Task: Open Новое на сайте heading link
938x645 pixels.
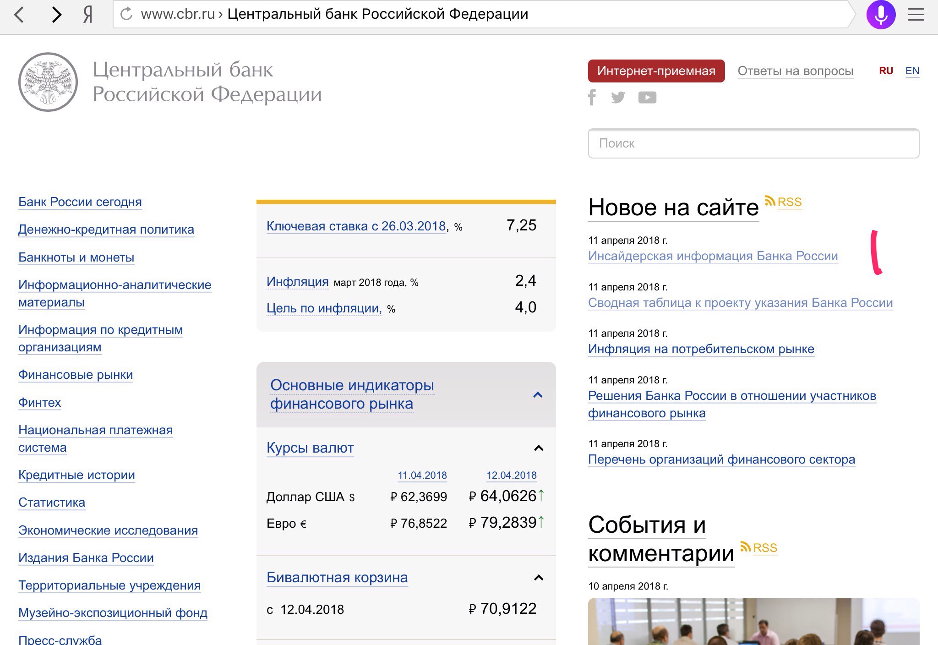Action: pyautogui.click(x=673, y=208)
